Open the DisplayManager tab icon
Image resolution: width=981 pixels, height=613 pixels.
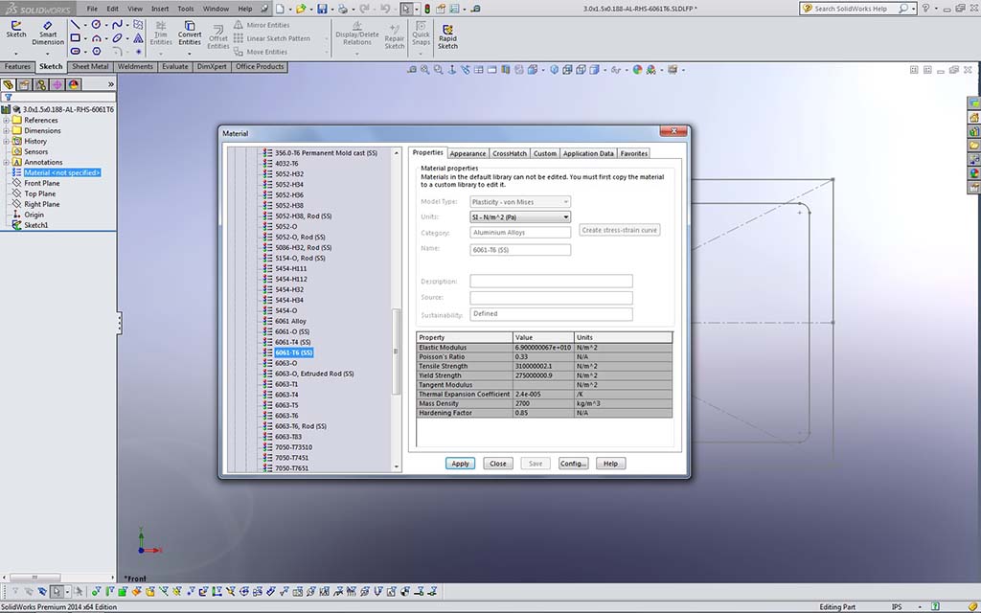(x=74, y=84)
